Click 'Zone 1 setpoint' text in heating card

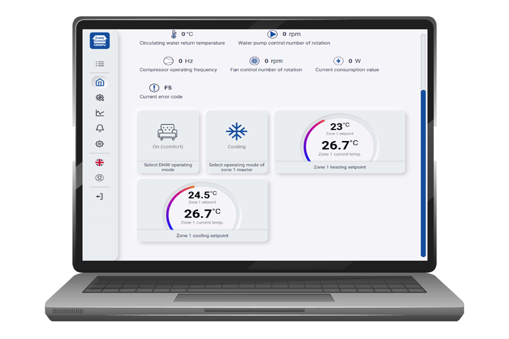340,134
